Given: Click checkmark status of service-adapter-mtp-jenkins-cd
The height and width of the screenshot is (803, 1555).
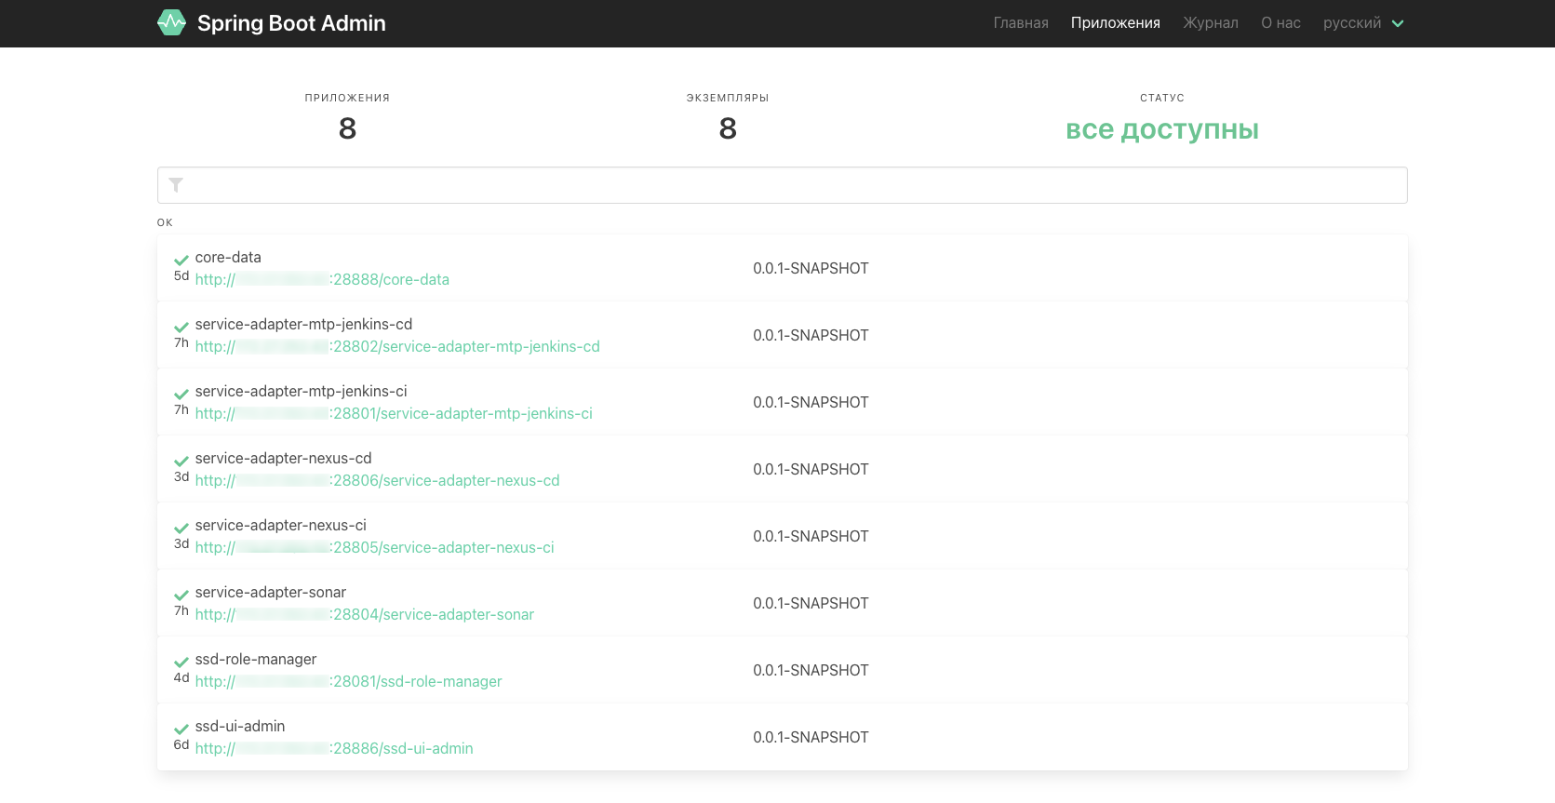Looking at the screenshot, I should [x=181, y=328].
